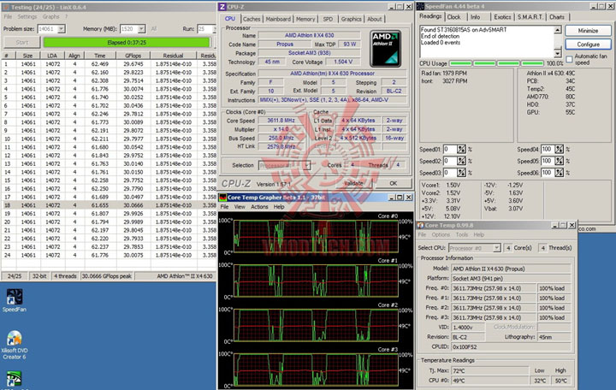Open the Settings menu in LinX
616x390 pixels.
tap(27, 16)
